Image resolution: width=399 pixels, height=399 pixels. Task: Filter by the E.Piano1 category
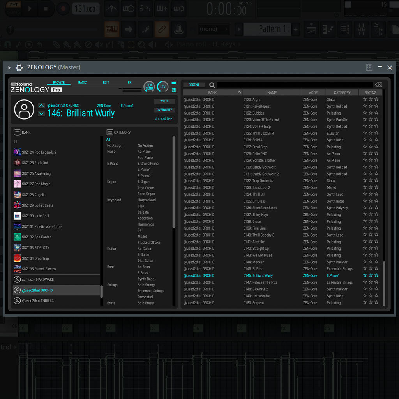(144, 169)
